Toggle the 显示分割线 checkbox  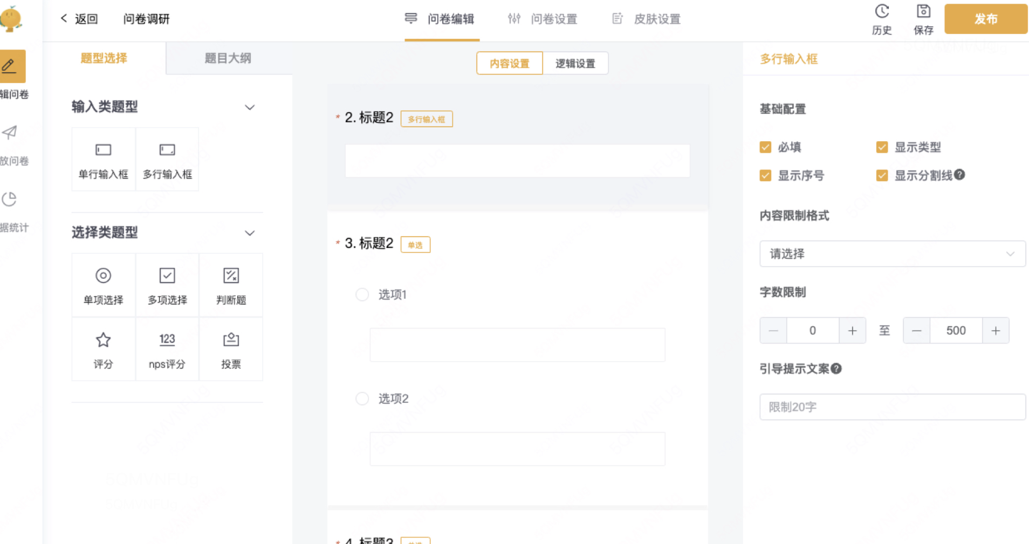pos(882,175)
